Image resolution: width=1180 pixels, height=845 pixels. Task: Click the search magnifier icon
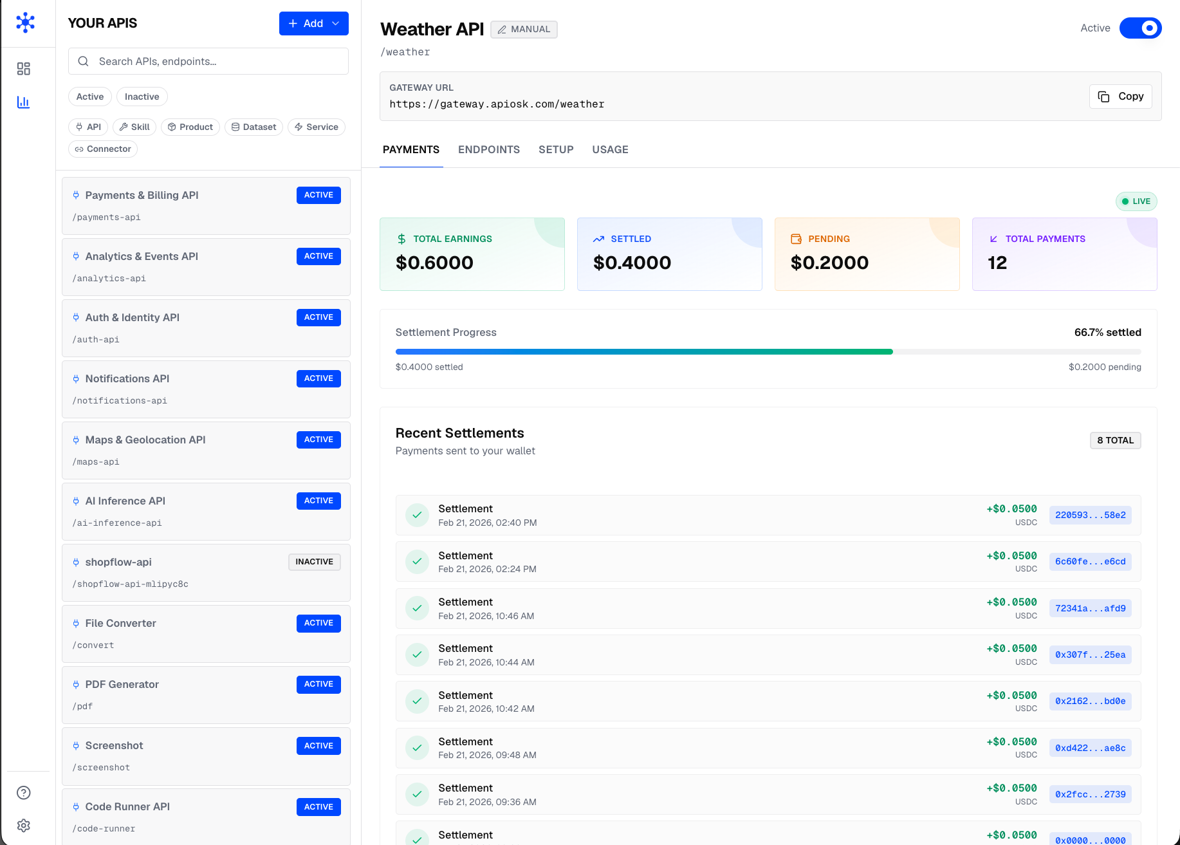click(83, 62)
